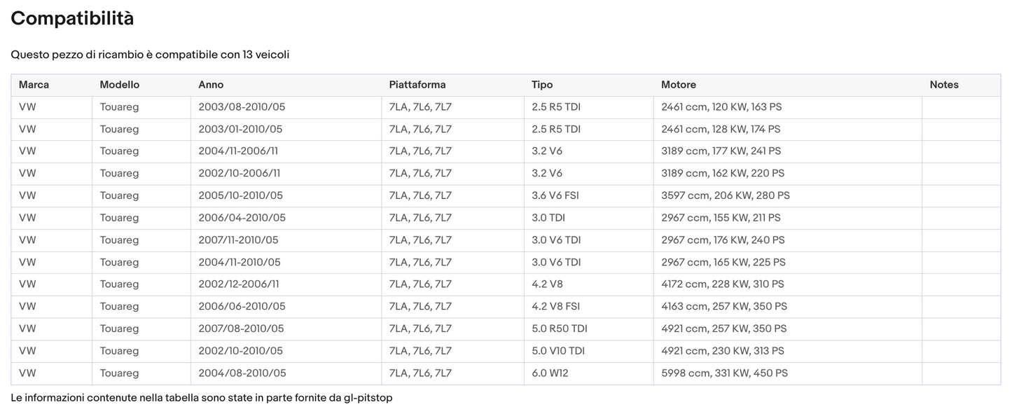Screen dimensions: 1012x414
Task: Select the Anno column header
Action: click(211, 85)
